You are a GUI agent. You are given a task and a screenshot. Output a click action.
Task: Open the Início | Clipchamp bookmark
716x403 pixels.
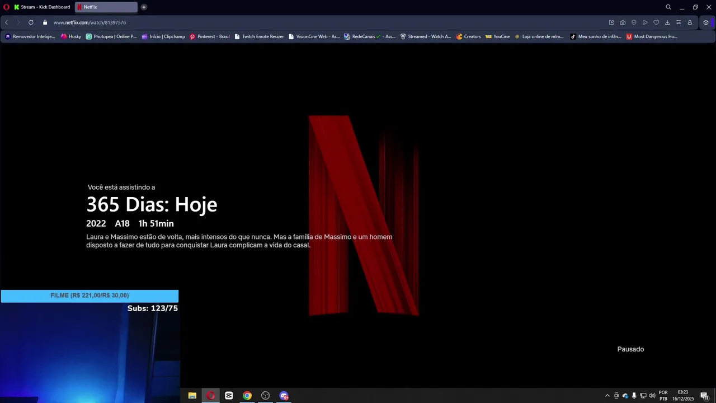[x=163, y=36]
